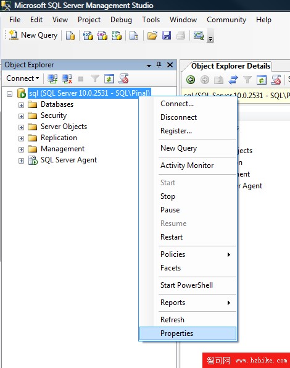Toggle auto-hide pin on Object Explorer

pos(159,65)
